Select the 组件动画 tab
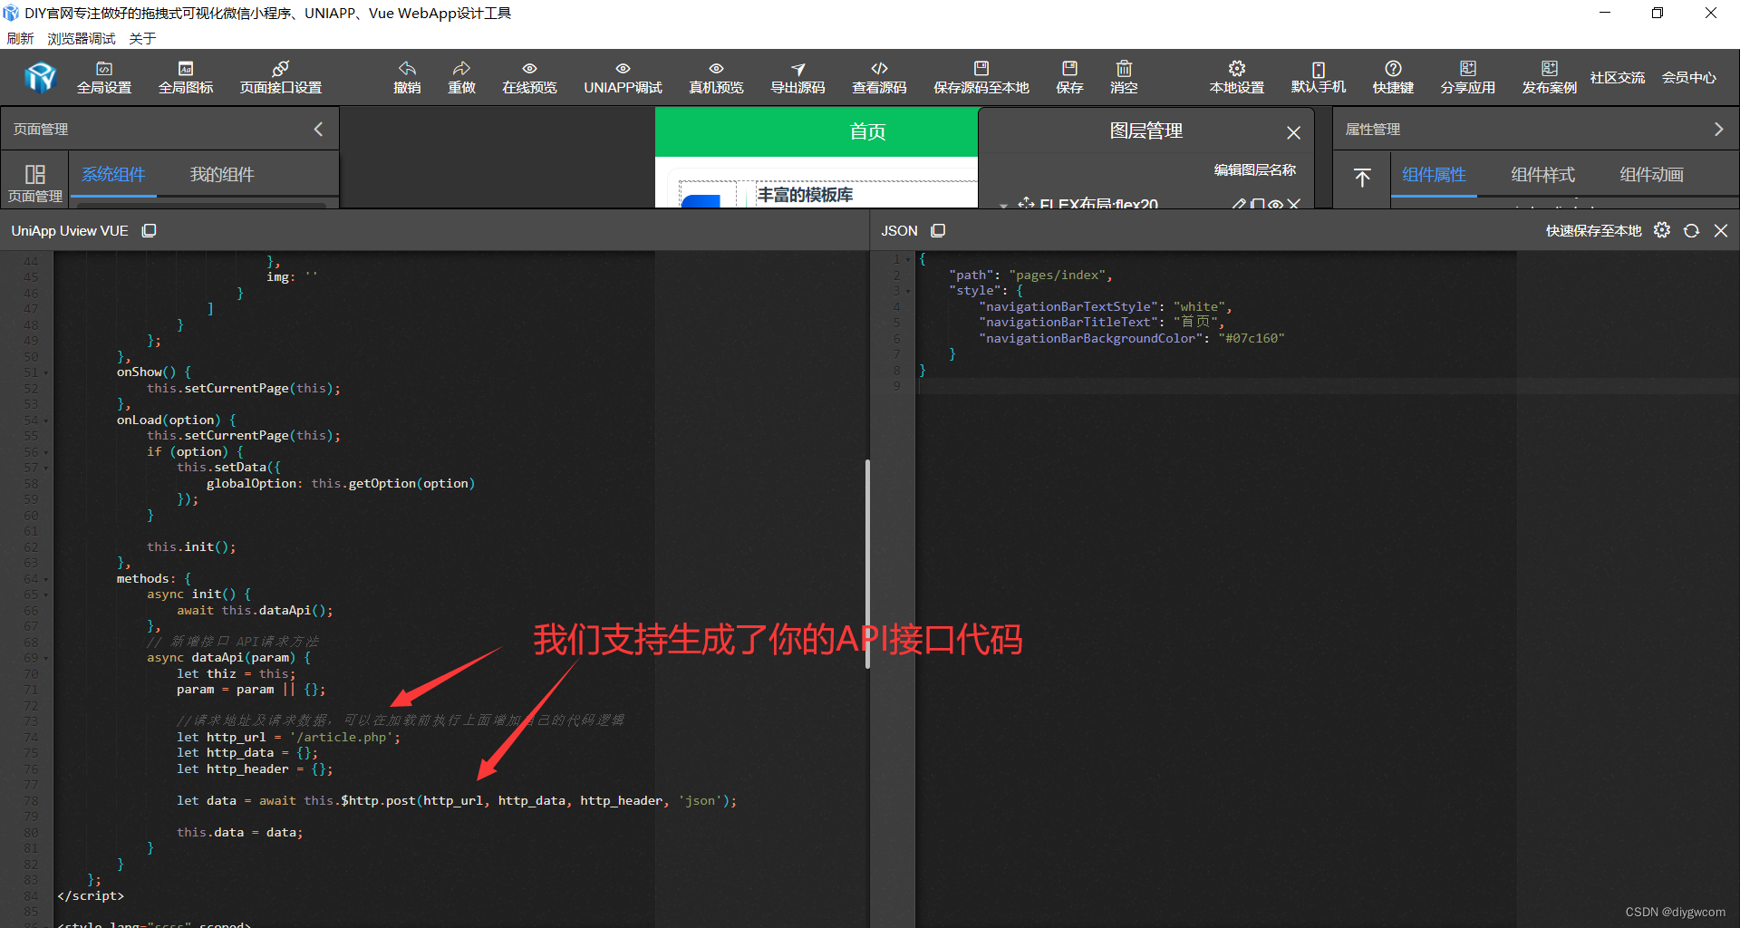 click(1651, 175)
